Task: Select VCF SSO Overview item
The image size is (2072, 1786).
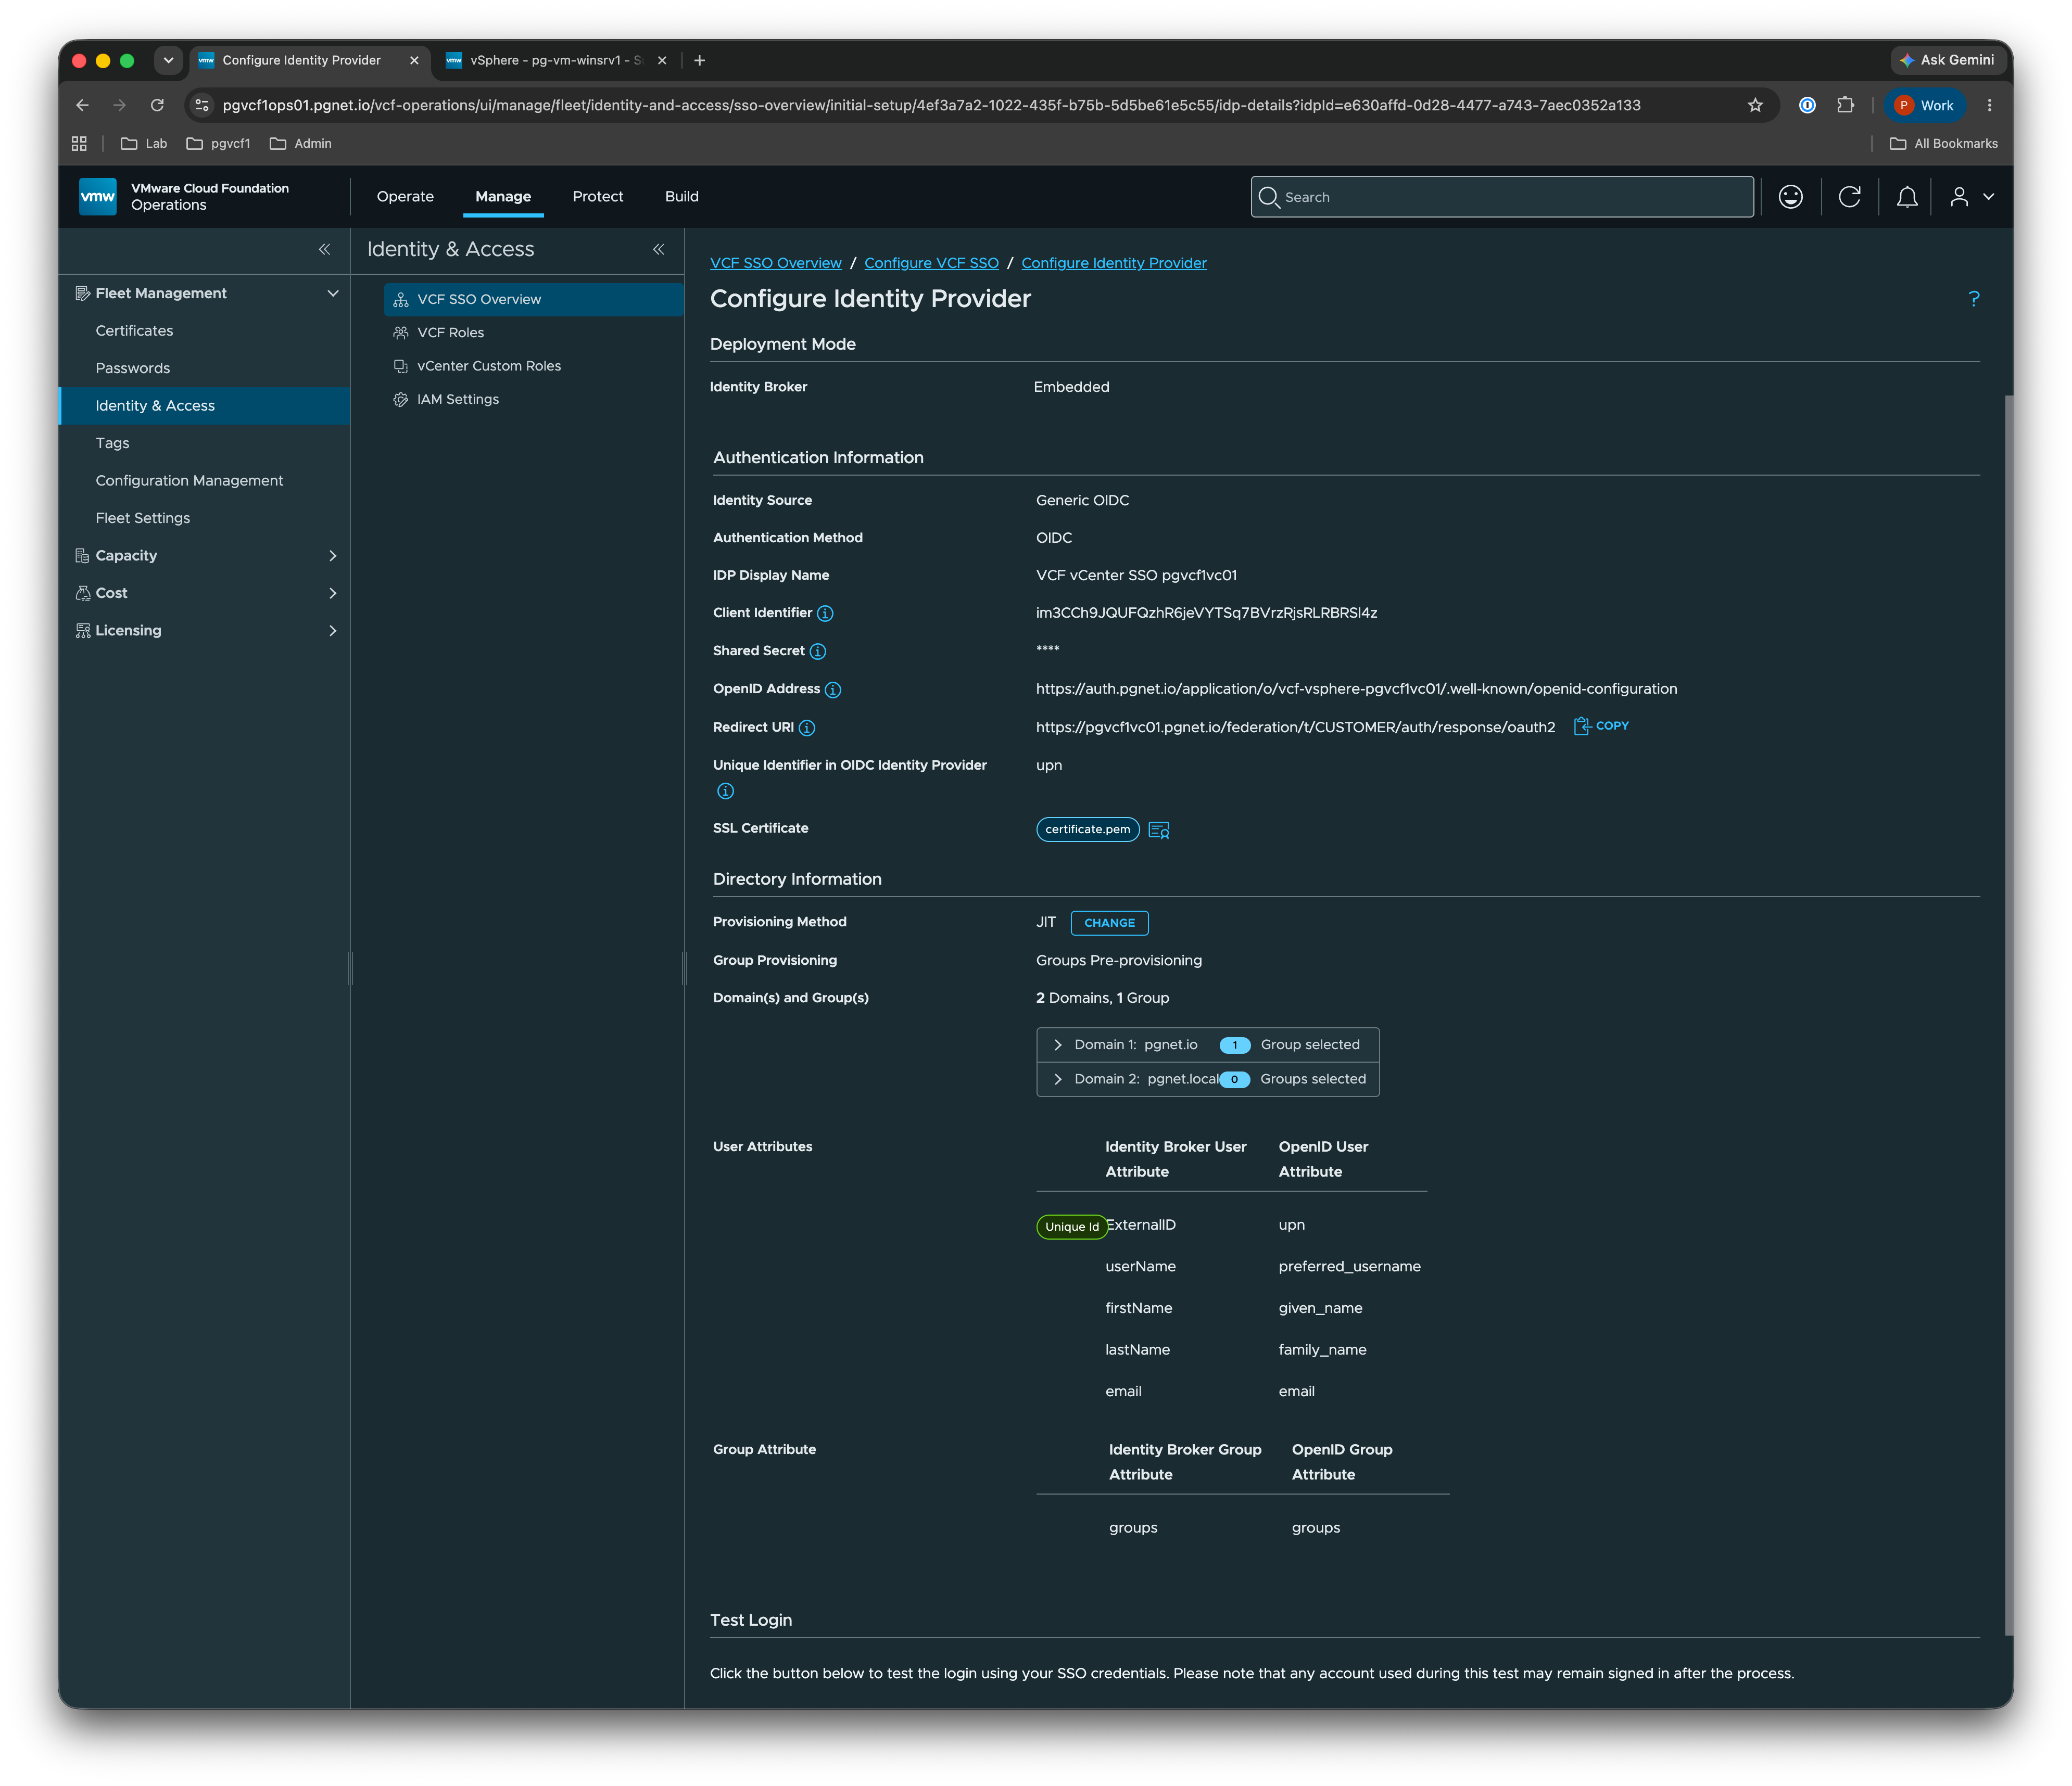Action: (x=533, y=300)
